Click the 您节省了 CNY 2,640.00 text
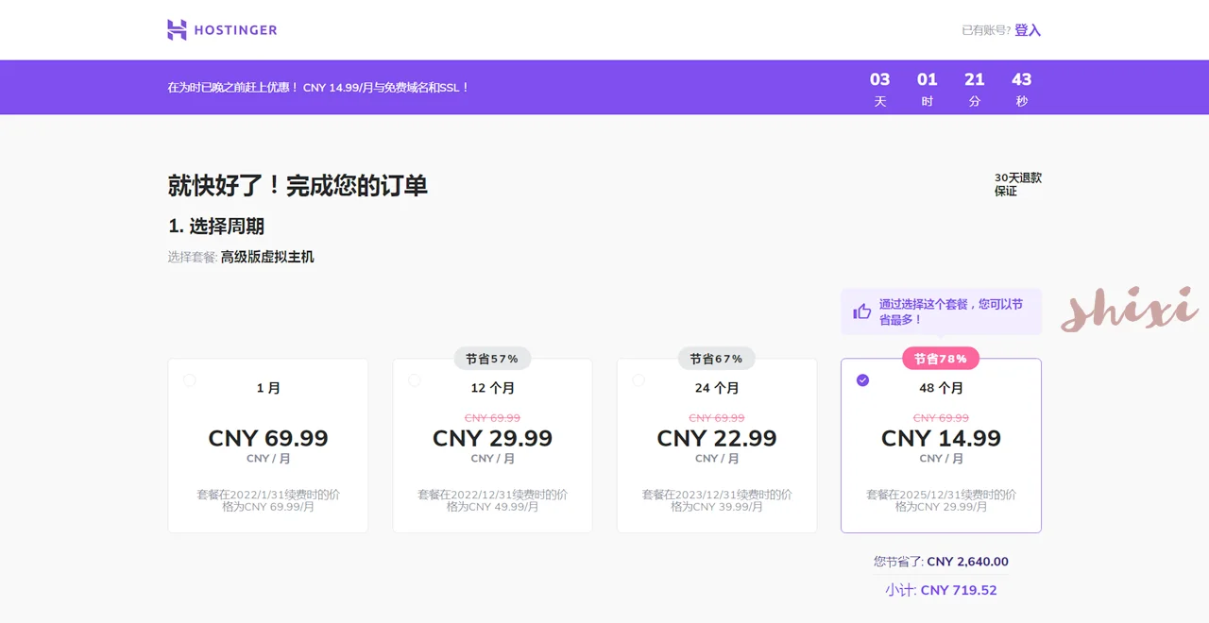This screenshot has height=623, width=1209. point(941,562)
